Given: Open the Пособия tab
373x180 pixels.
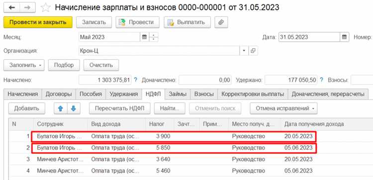Looking at the screenshot, I should tap(91, 94).
